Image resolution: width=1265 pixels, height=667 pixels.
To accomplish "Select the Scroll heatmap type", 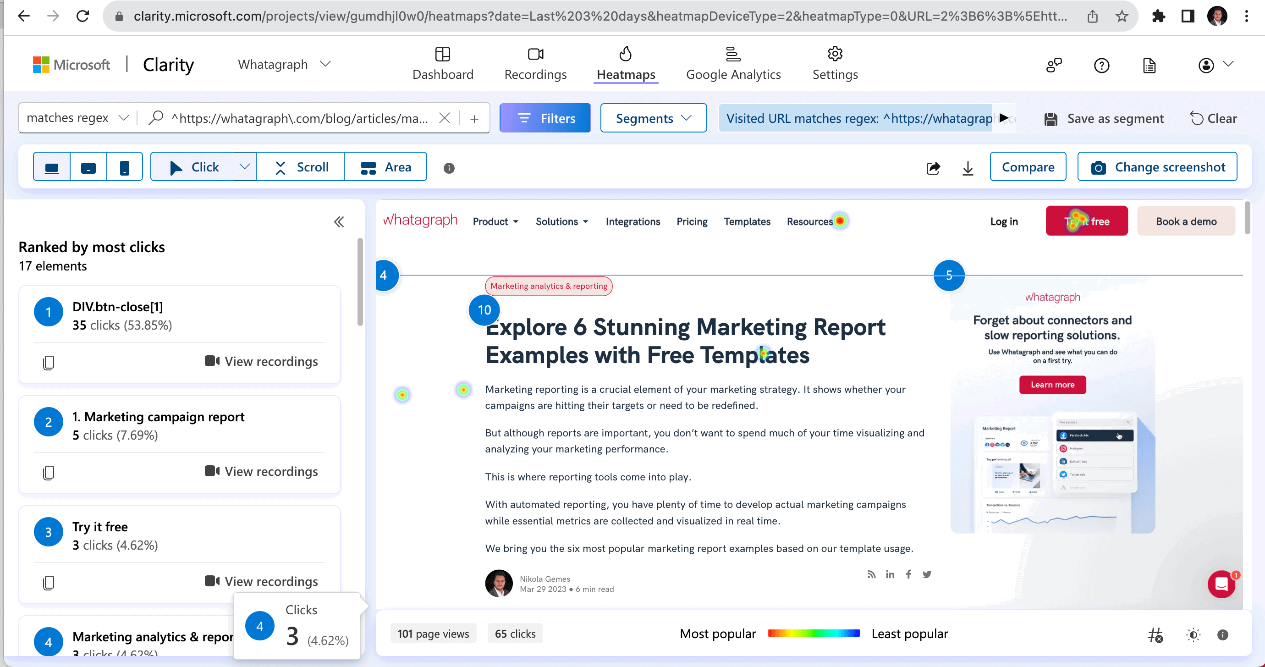I will point(301,167).
